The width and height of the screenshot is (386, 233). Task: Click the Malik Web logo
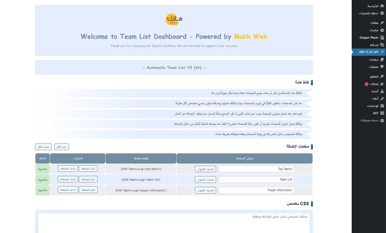click(174, 20)
